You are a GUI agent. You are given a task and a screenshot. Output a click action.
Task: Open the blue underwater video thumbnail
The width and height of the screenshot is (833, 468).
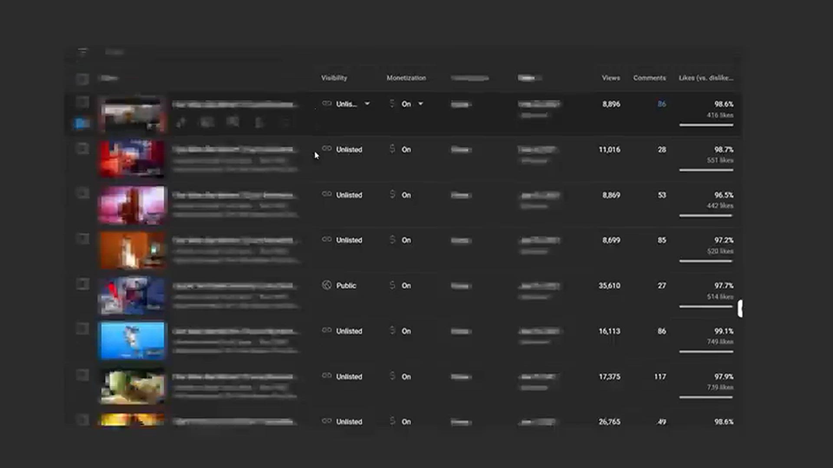point(131,341)
